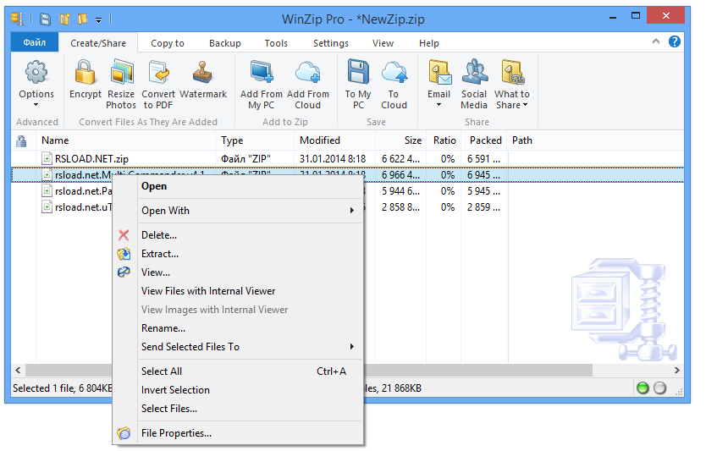Expand the Options dropdown arrow

click(36, 105)
